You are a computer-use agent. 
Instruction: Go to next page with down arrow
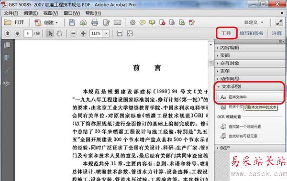[18, 33]
